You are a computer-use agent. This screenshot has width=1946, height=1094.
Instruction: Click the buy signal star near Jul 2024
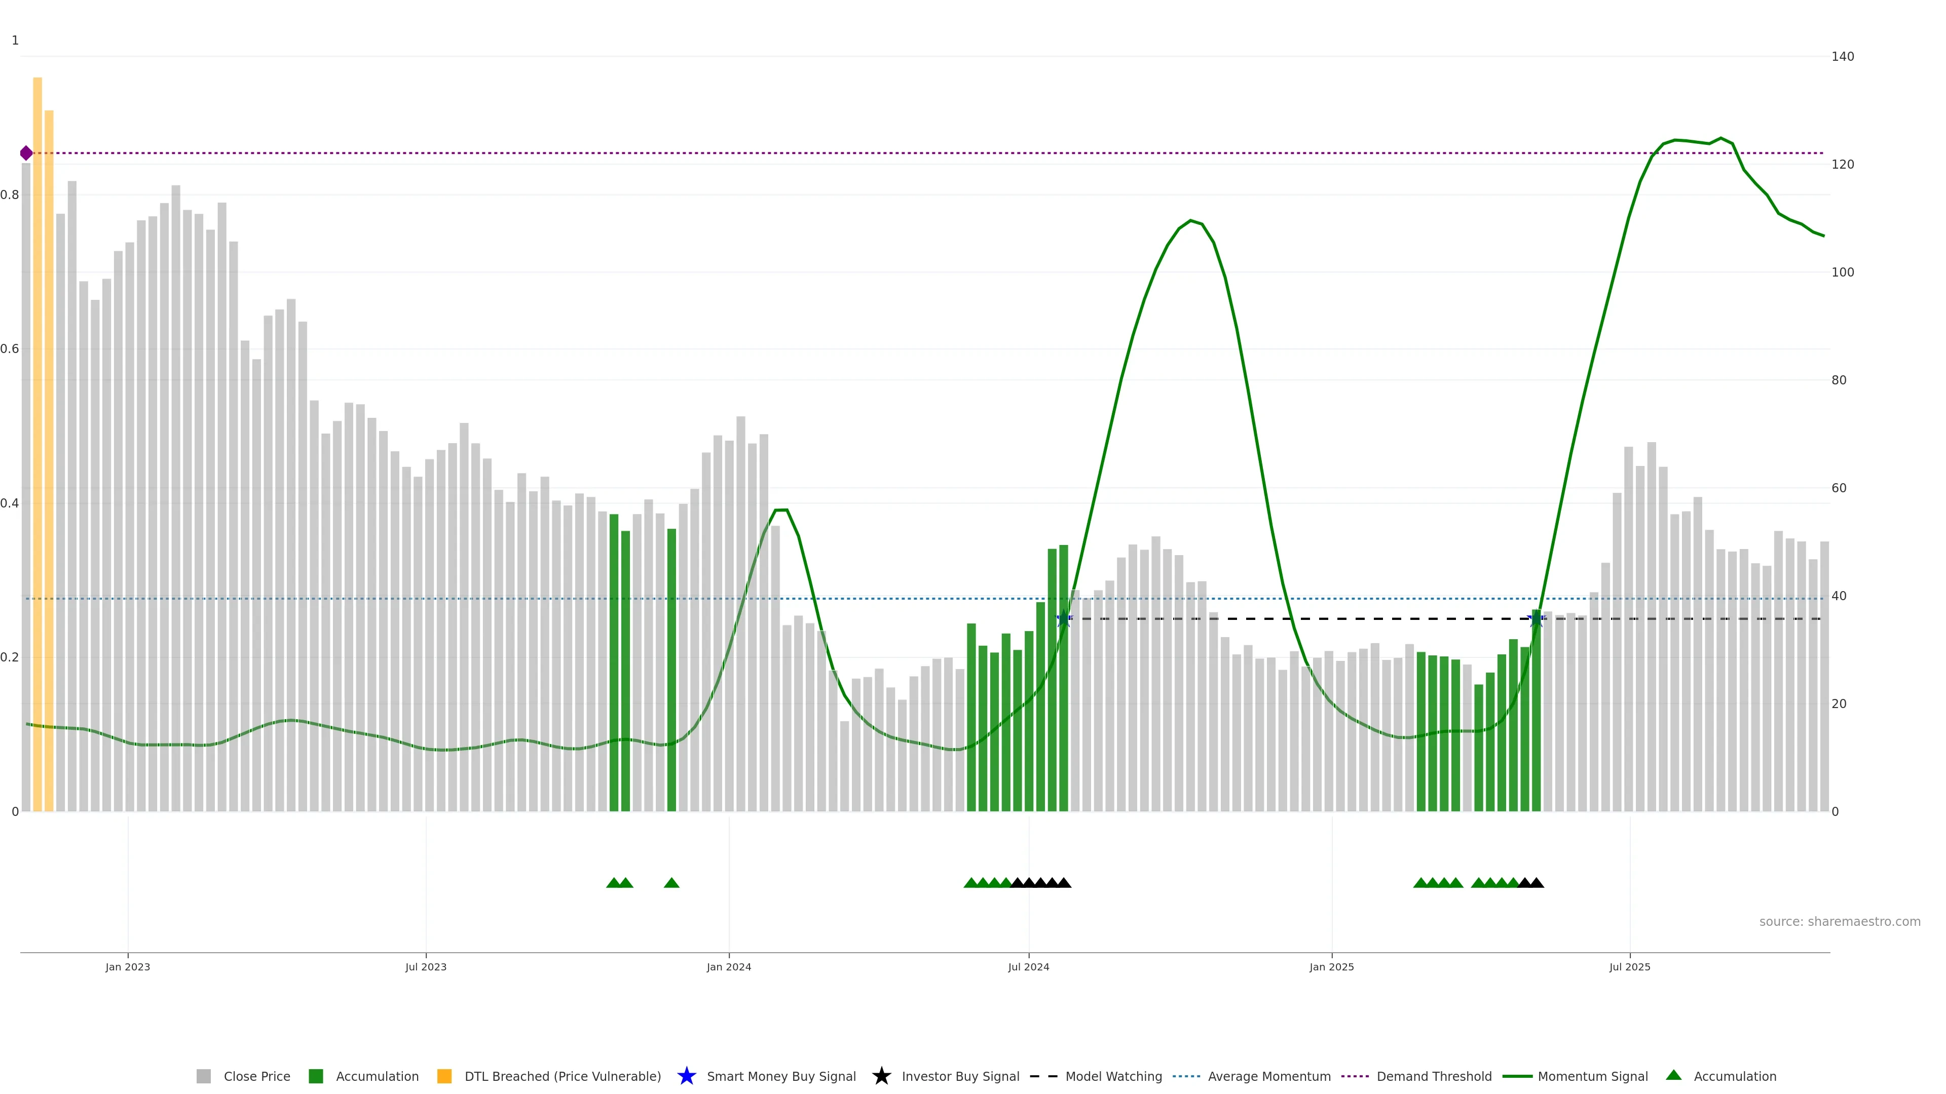pyautogui.click(x=1064, y=618)
